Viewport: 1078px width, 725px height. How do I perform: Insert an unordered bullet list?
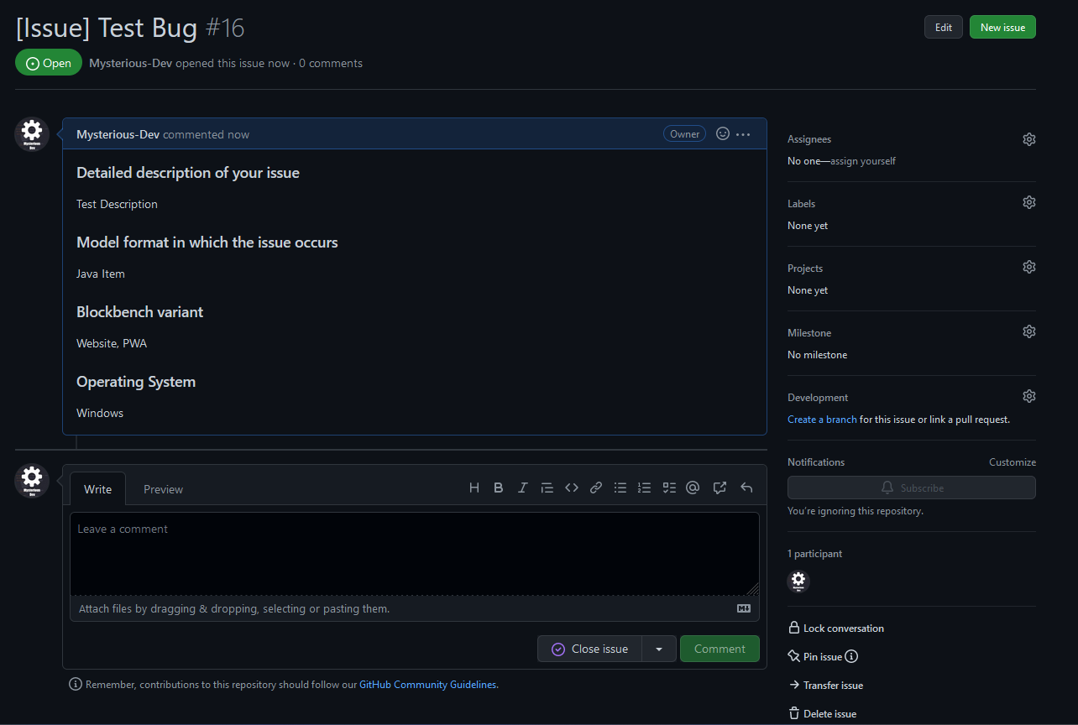coord(620,488)
